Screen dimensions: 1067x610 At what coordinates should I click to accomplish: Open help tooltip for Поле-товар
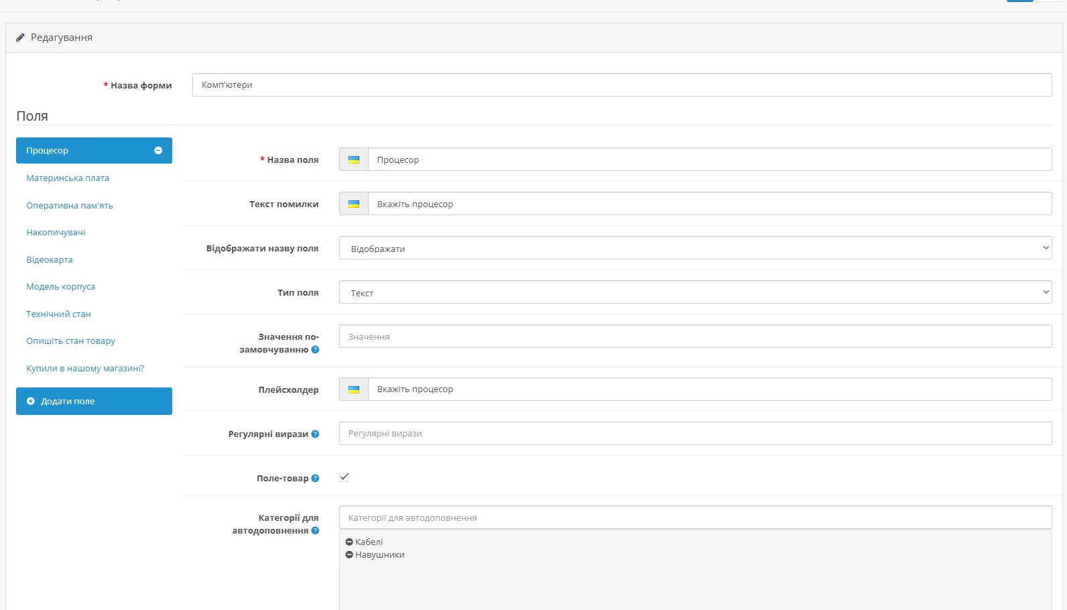point(315,479)
